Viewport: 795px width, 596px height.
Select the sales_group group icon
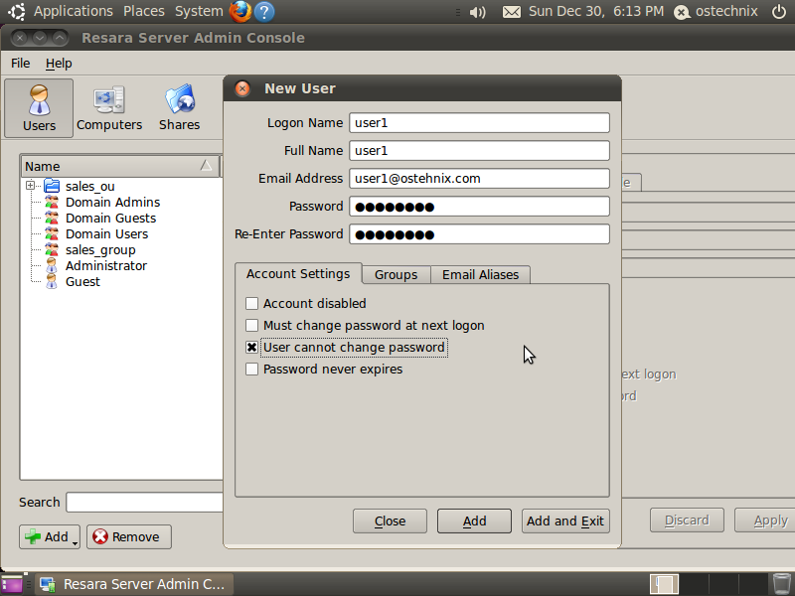52,250
